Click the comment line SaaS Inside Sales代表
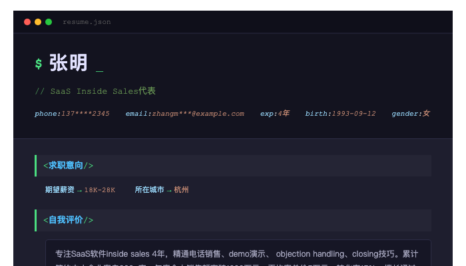This screenshot has height=266, width=466. [x=95, y=91]
